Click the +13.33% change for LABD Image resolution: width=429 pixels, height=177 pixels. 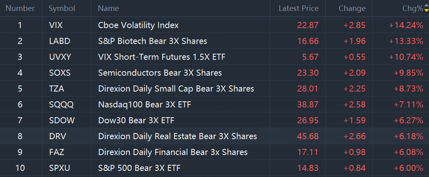[406, 41]
